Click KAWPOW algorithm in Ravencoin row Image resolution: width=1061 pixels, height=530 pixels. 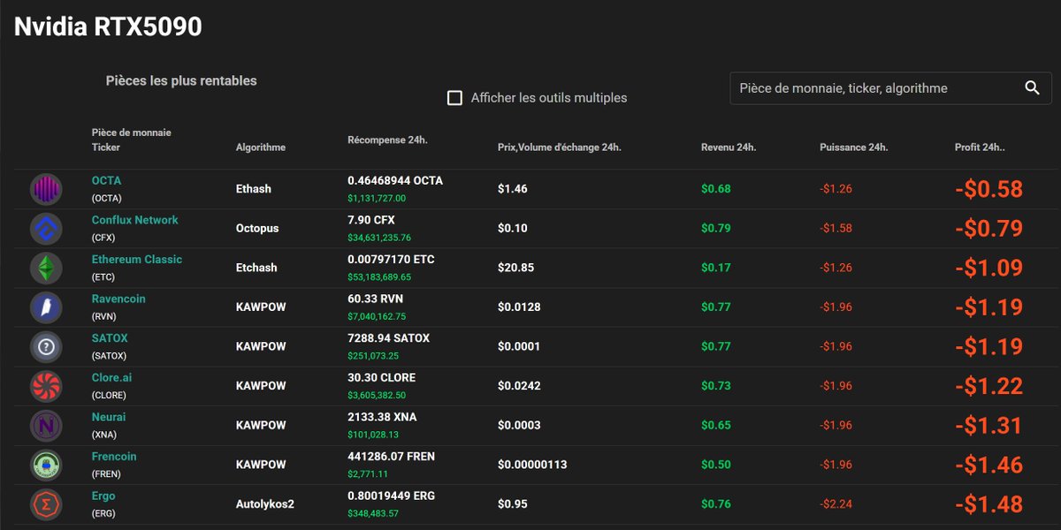(261, 307)
